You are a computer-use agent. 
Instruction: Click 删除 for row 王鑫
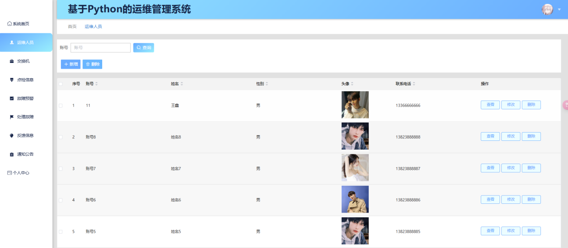click(x=531, y=105)
